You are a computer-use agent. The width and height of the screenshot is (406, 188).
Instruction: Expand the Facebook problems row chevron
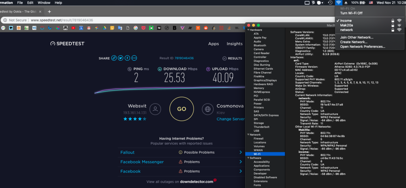tap(240, 171)
